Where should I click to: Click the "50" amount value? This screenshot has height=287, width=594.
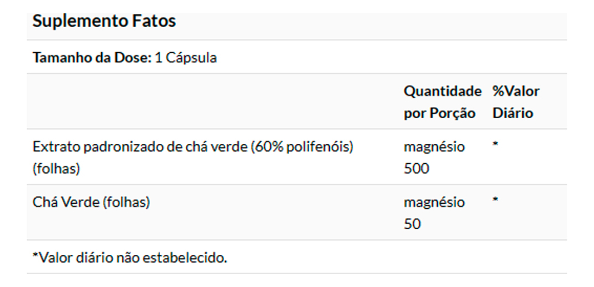pos(412,224)
